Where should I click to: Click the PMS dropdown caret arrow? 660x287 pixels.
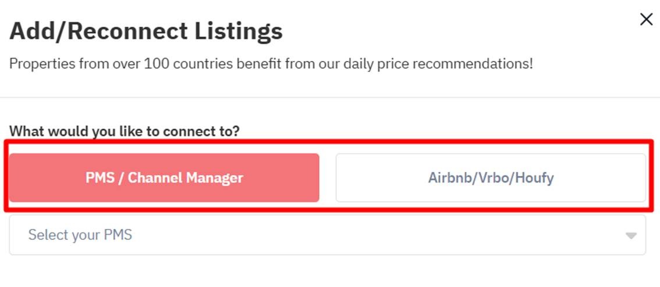click(x=630, y=236)
